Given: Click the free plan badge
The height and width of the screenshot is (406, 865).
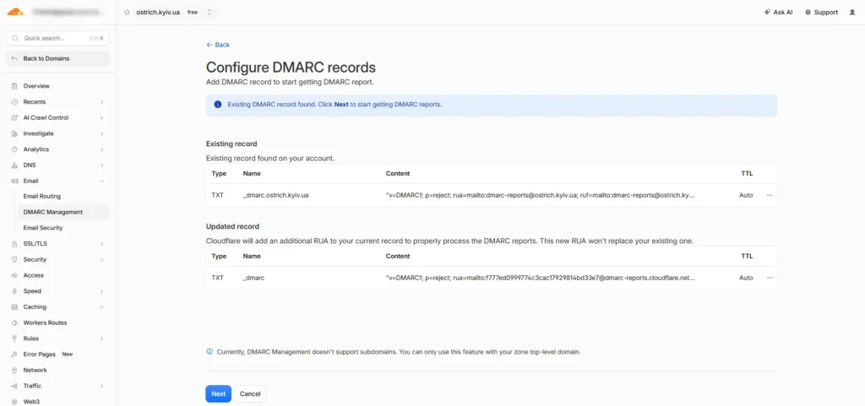Looking at the screenshot, I should tap(193, 12).
